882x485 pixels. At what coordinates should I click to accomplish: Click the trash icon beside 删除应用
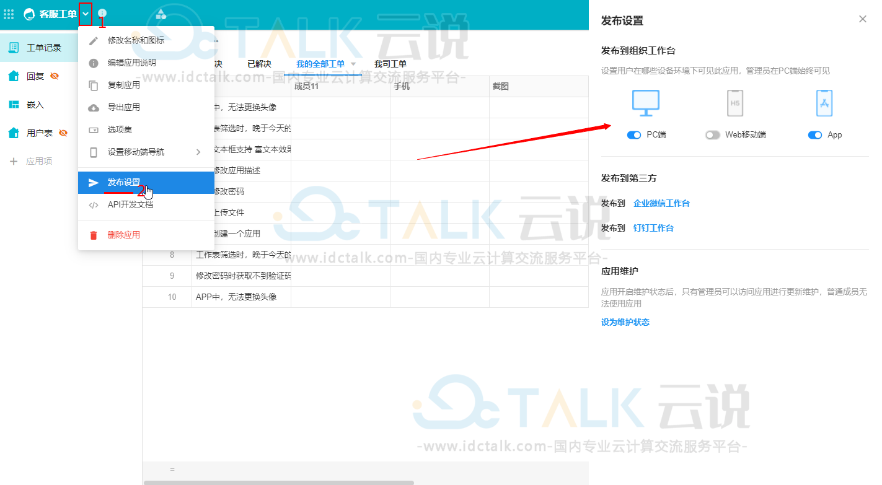(x=94, y=235)
